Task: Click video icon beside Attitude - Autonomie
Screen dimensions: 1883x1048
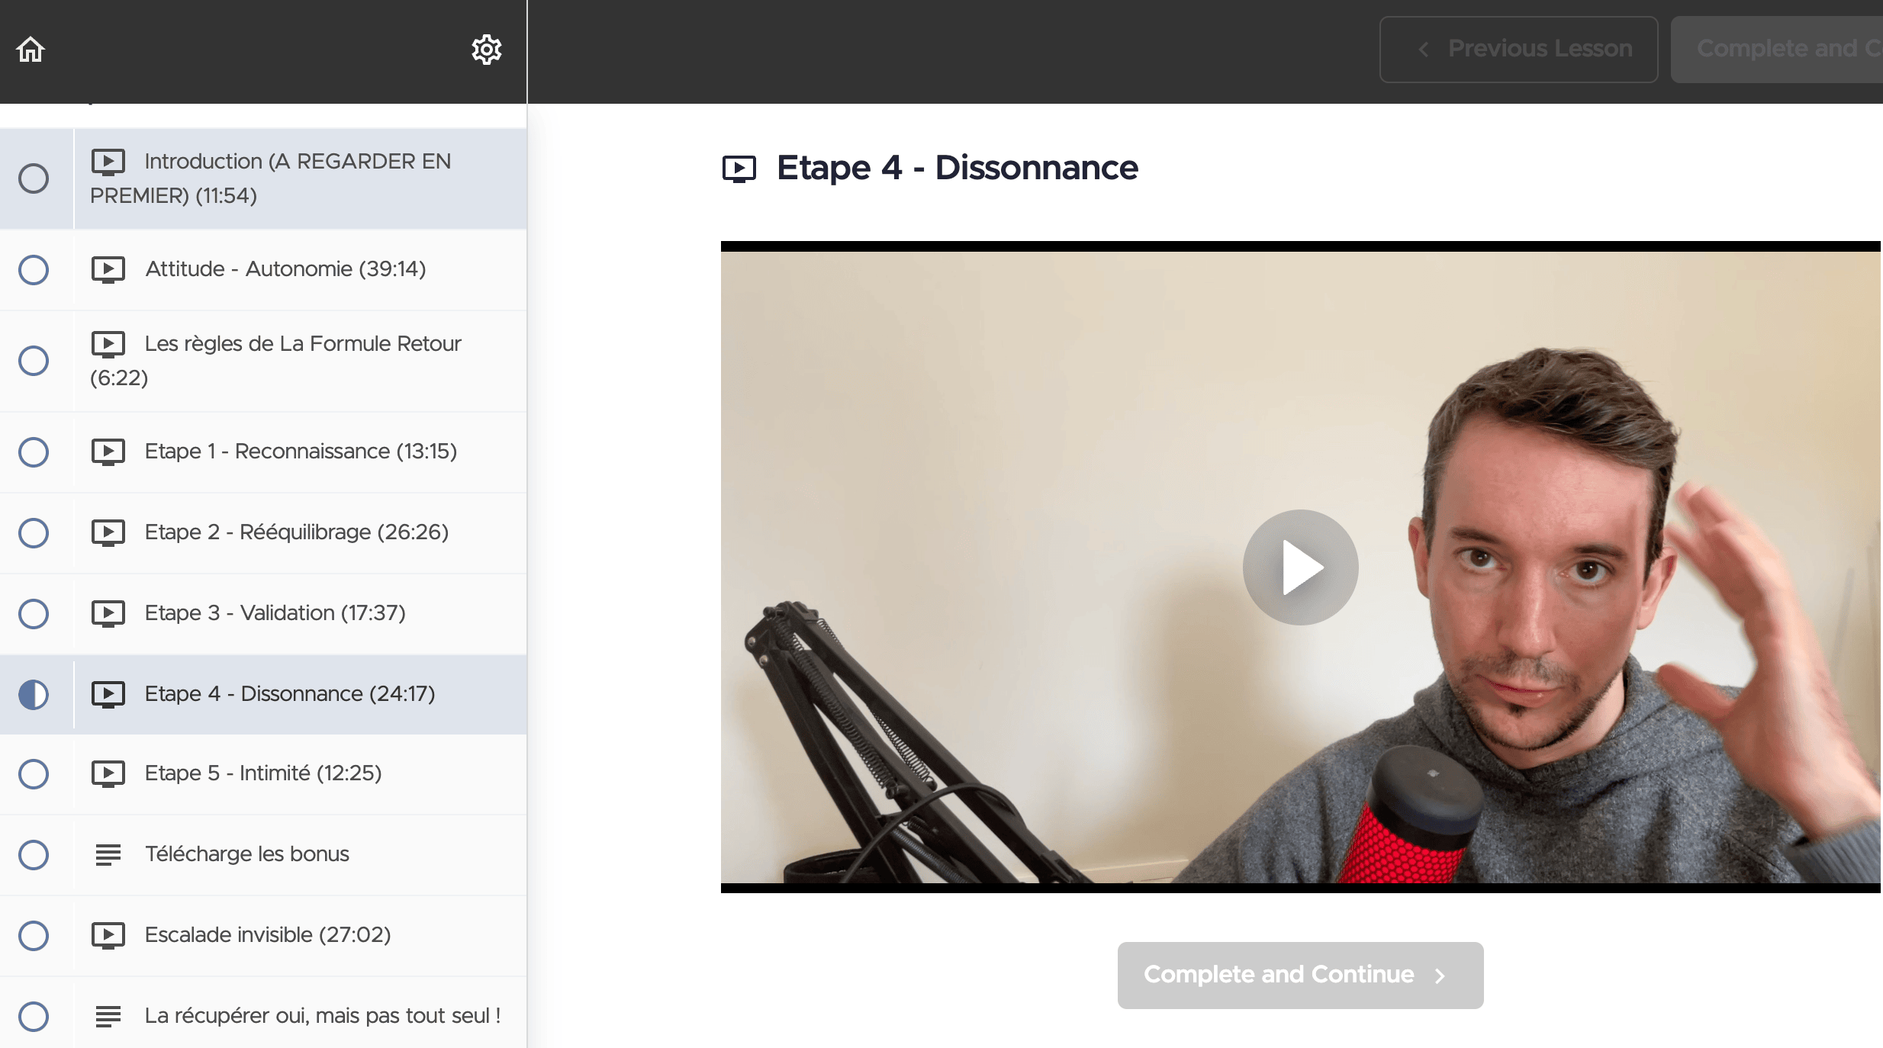Action: (x=108, y=269)
